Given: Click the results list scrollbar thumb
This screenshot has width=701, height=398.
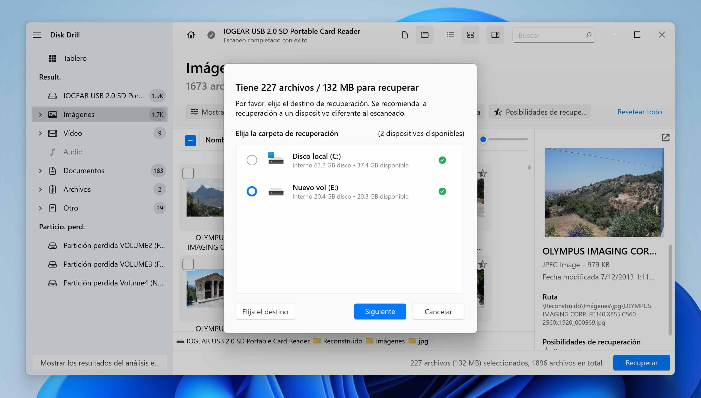Looking at the screenshot, I should pos(529,167).
